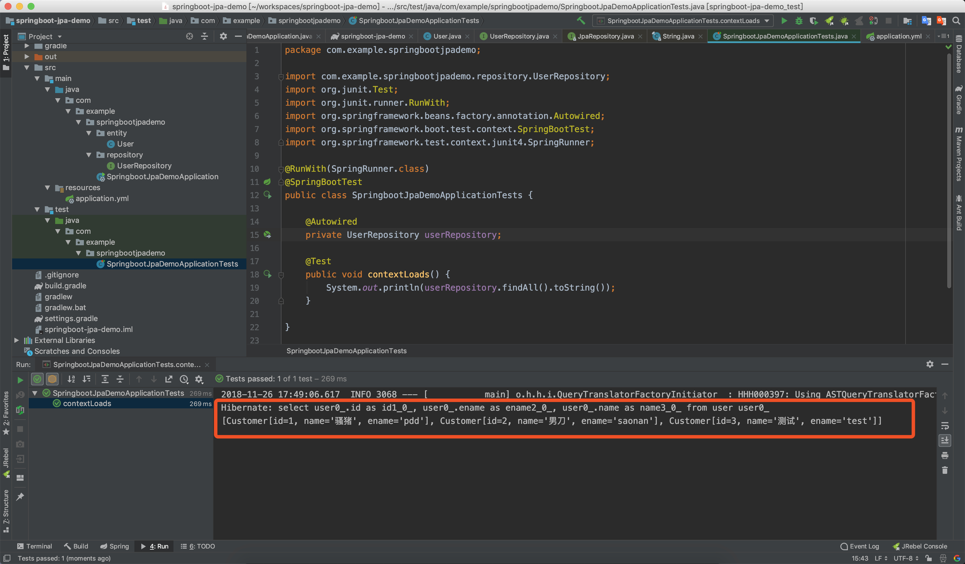965x564 pixels.
Task: Click the green hammer Build Project icon
Action: pyautogui.click(x=581, y=20)
